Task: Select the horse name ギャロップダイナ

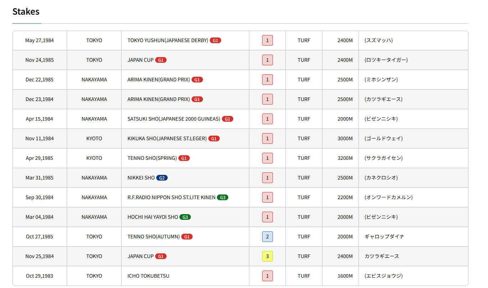Action: tap(385, 237)
